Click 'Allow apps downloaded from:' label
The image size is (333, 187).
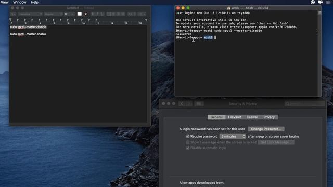pos(202,183)
